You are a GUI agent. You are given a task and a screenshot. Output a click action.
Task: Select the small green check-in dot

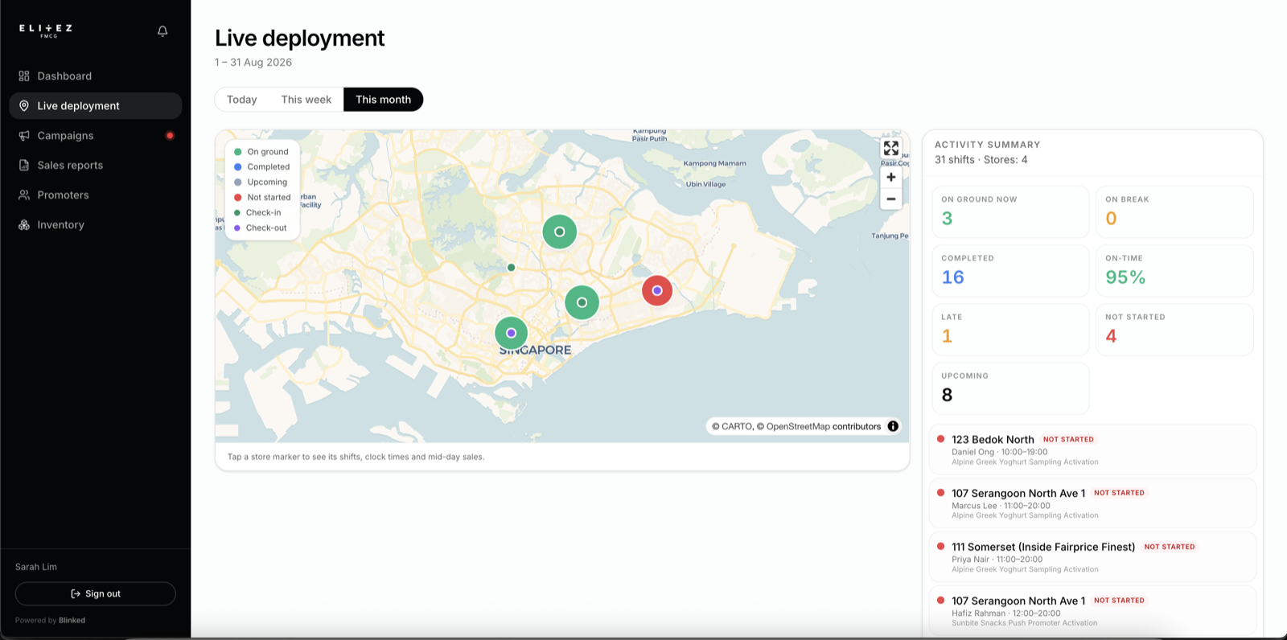[x=511, y=267]
